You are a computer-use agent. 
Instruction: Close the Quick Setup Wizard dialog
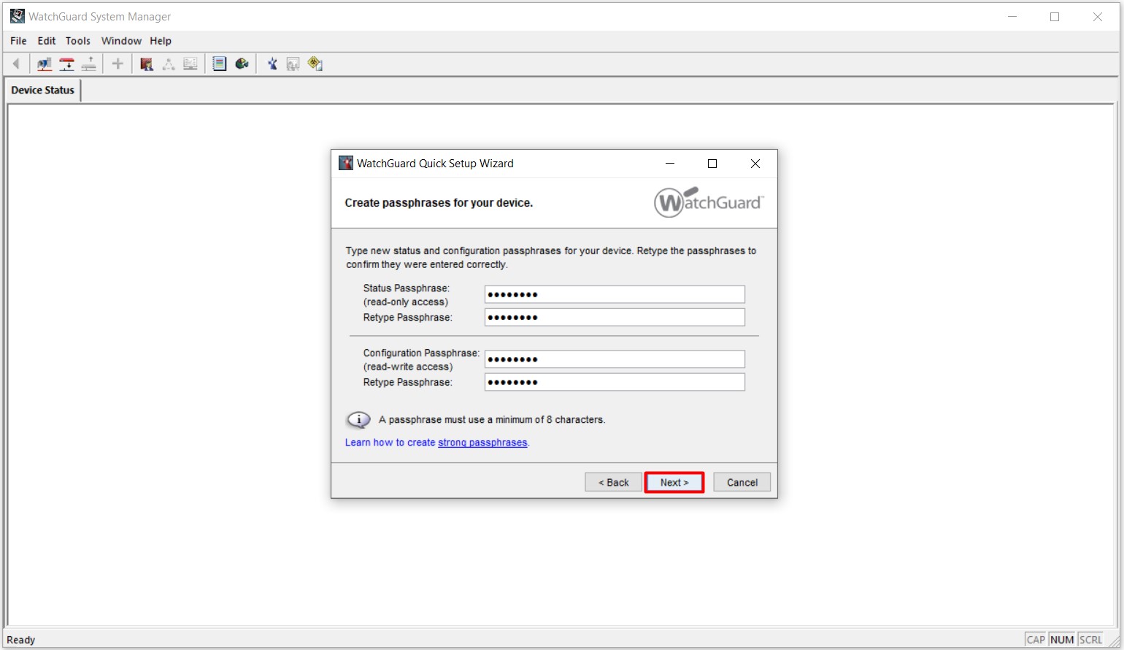755,164
